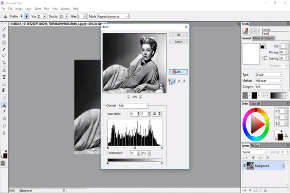Expand the toolbar Opacity dropdown arrow

tap(67, 17)
